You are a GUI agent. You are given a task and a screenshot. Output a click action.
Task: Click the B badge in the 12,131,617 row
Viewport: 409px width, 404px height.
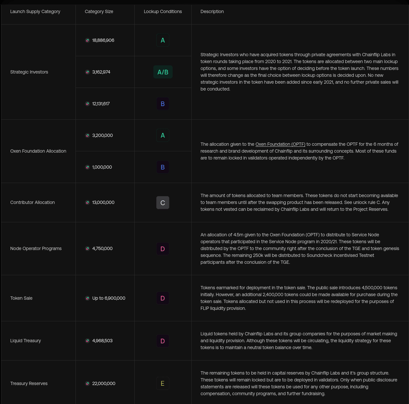click(x=163, y=104)
